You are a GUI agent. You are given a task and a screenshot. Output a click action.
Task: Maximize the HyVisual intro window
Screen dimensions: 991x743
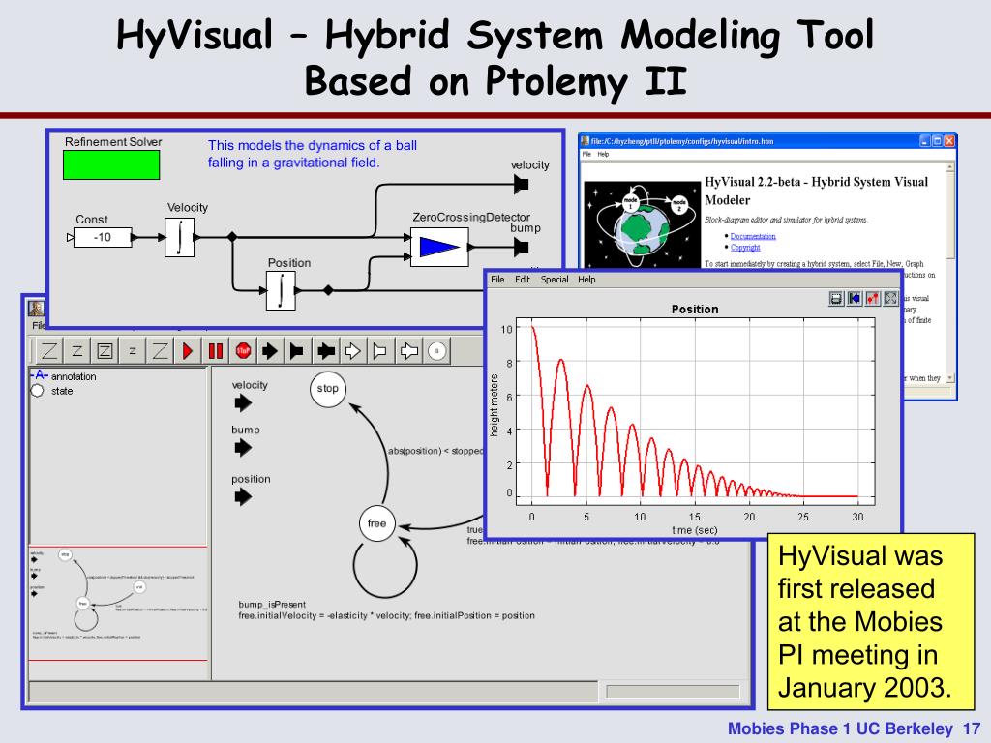[937, 141]
